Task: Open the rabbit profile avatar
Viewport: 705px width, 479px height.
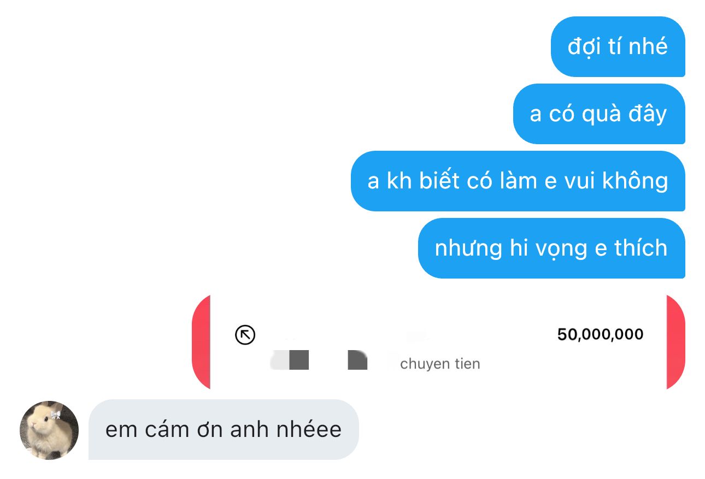Action: pyautogui.click(x=49, y=430)
